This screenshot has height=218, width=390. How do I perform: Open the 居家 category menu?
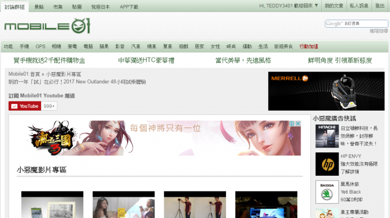pyautogui.click(x=199, y=46)
